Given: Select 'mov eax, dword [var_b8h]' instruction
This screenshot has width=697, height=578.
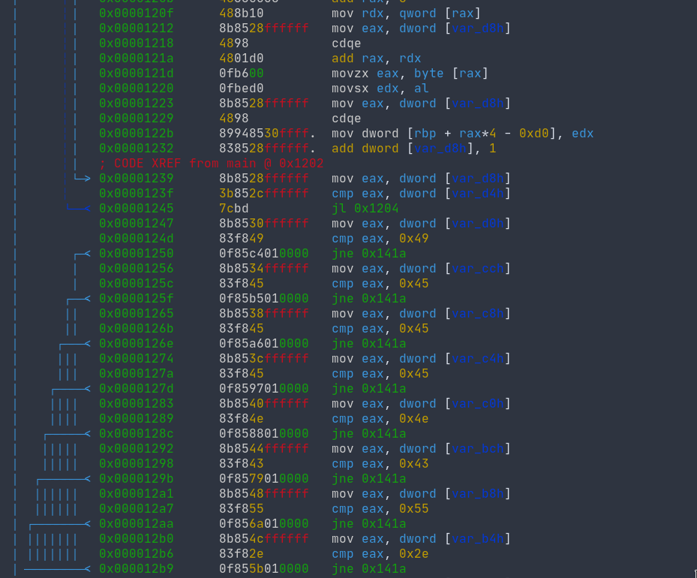Looking at the screenshot, I should pyautogui.click(x=421, y=495).
